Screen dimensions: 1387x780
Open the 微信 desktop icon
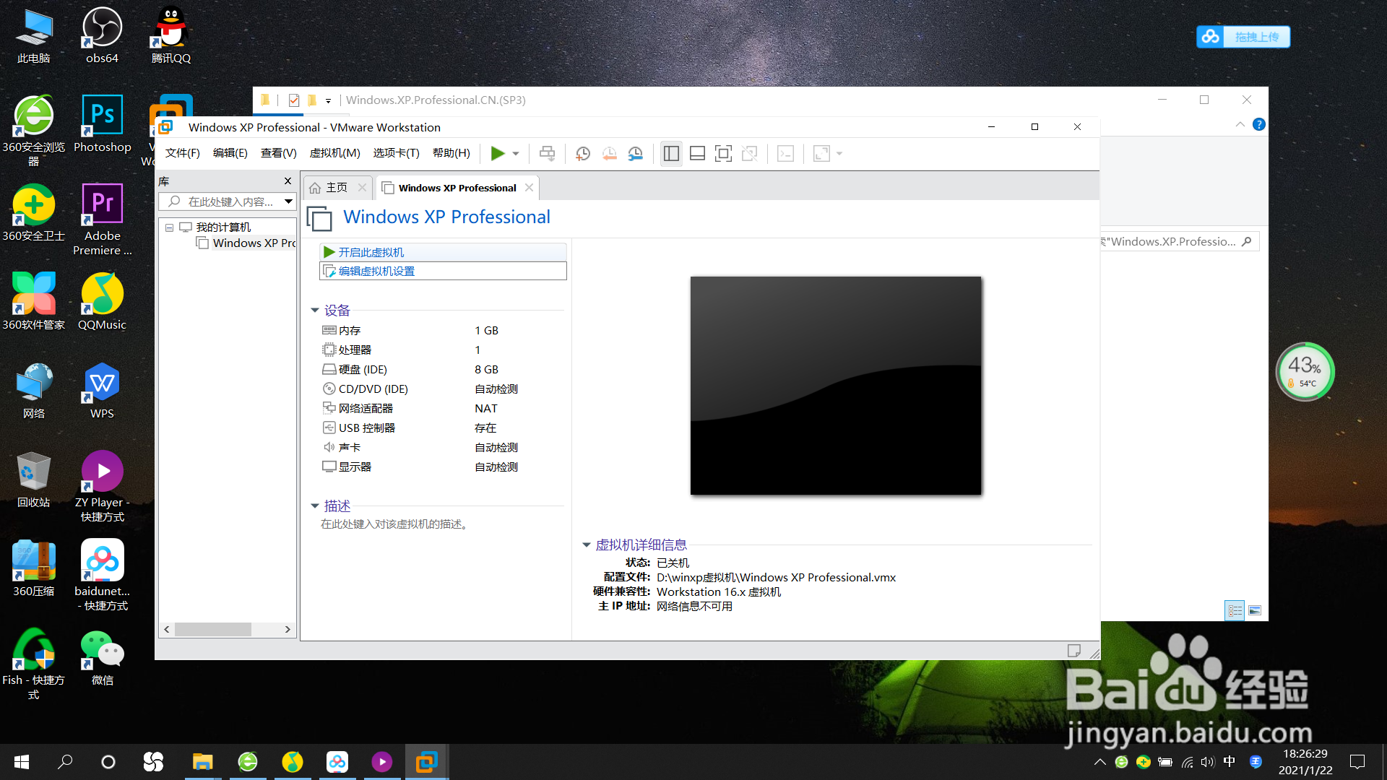[103, 657]
